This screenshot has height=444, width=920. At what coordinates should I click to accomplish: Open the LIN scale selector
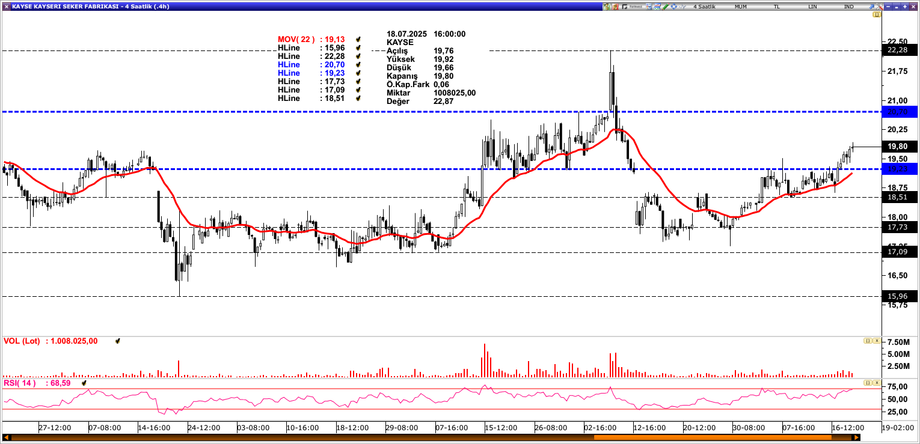[x=812, y=7]
